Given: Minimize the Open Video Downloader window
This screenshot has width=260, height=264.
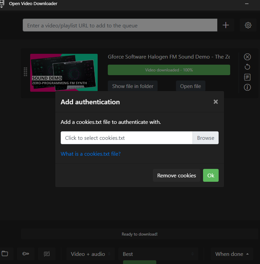Looking at the screenshot, I should tap(247, 3).
